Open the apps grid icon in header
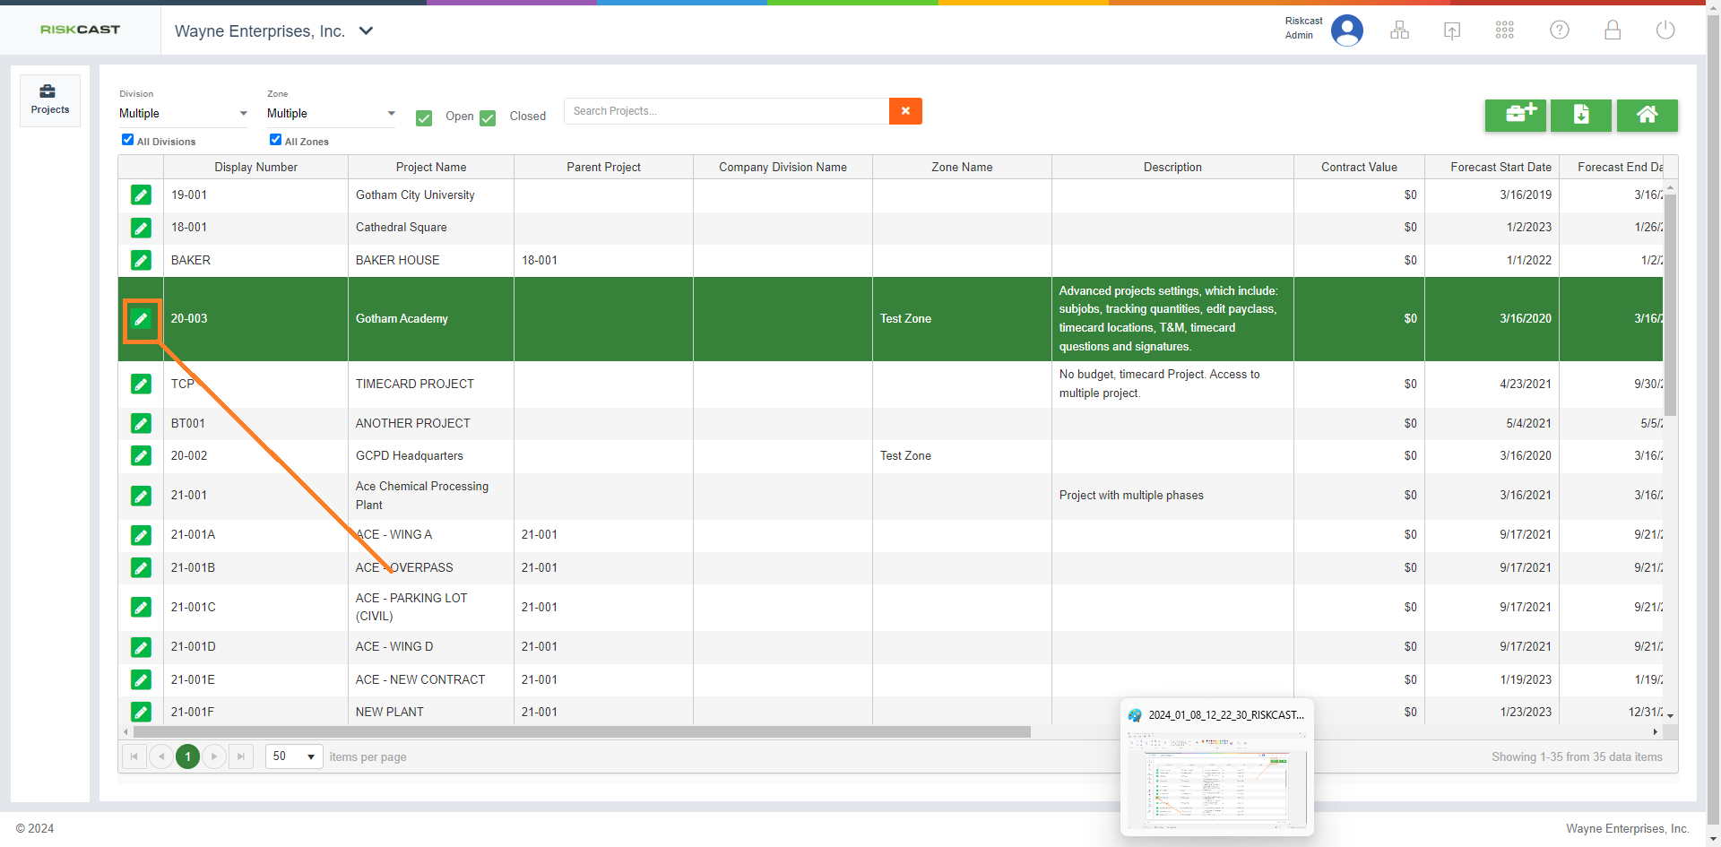The image size is (1721, 847). click(1504, 30)
